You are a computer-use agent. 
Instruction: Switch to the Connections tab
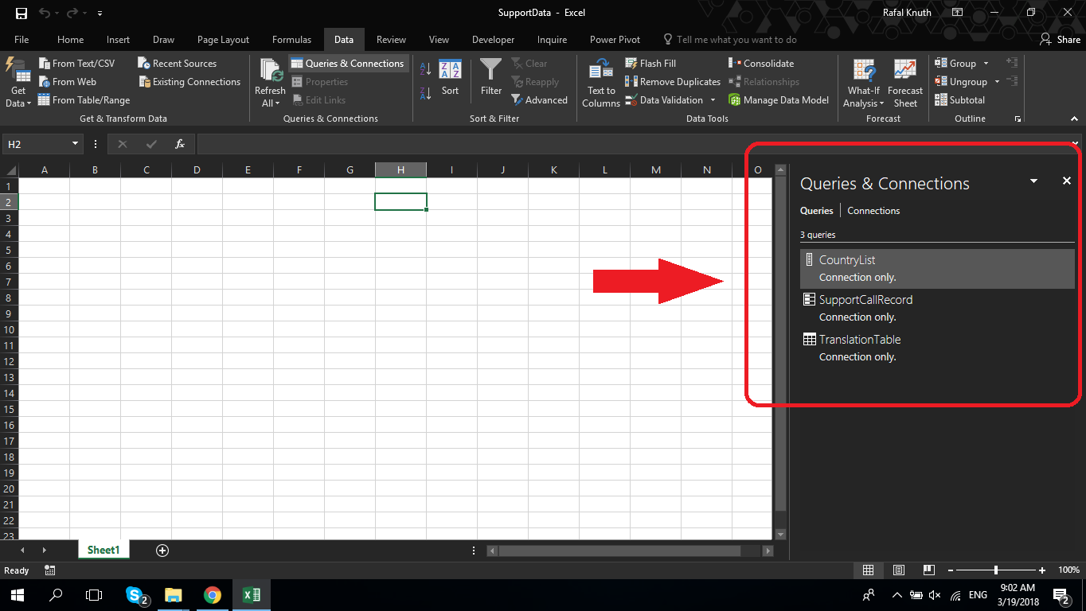coord(873,210)
